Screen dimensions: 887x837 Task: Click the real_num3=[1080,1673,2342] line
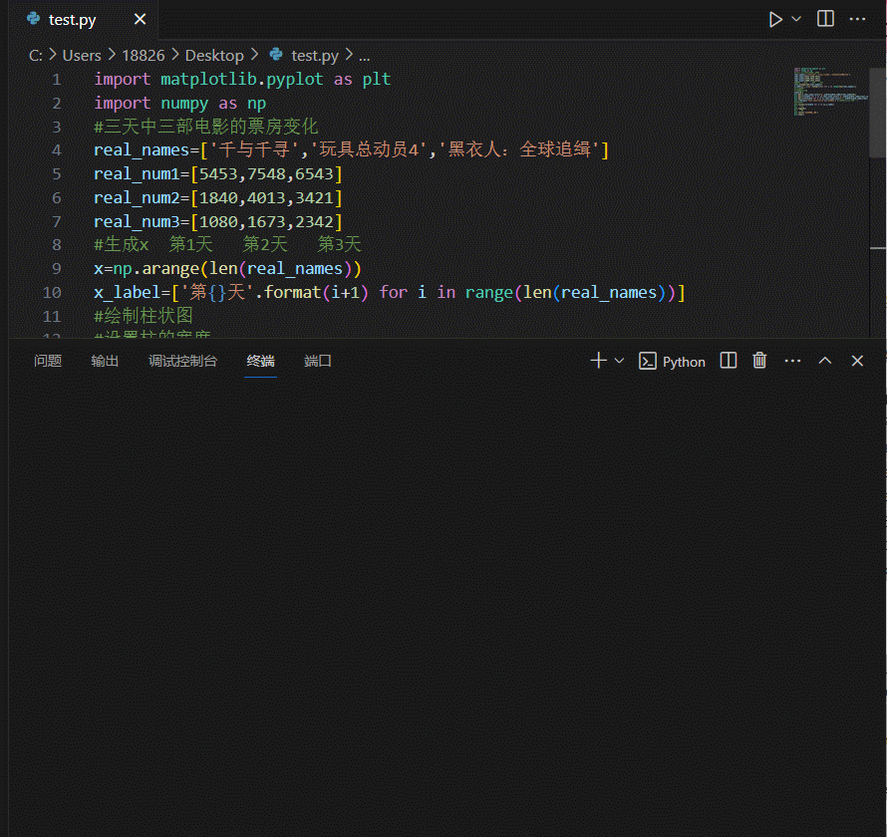(x=218, y=221)
